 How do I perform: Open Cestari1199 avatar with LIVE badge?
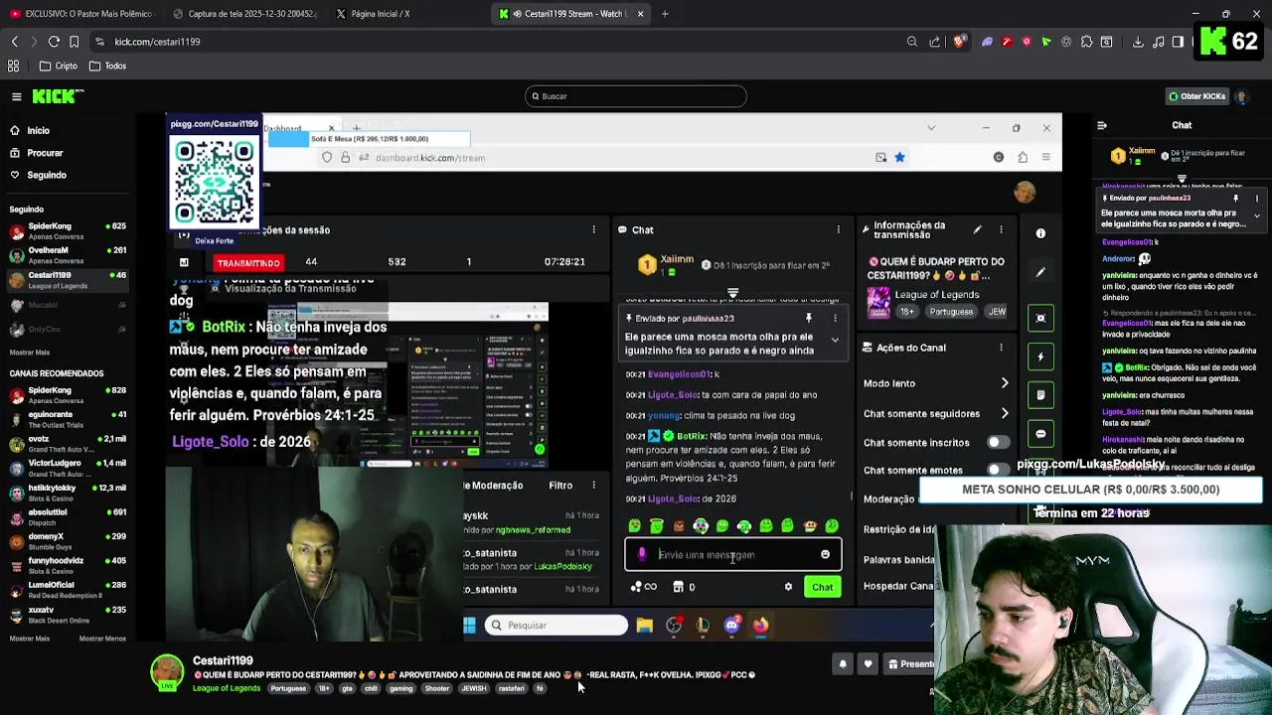[167, 672]
